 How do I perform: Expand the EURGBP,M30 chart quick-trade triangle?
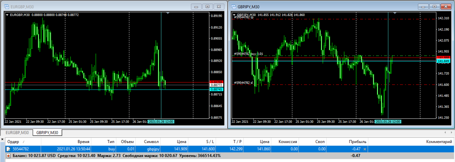7,15
